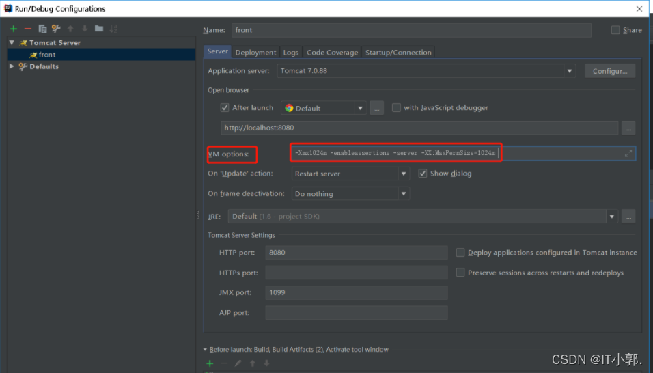Click the Configure application server button
This screenshot has width=653, height=373.
coord(610,71)
